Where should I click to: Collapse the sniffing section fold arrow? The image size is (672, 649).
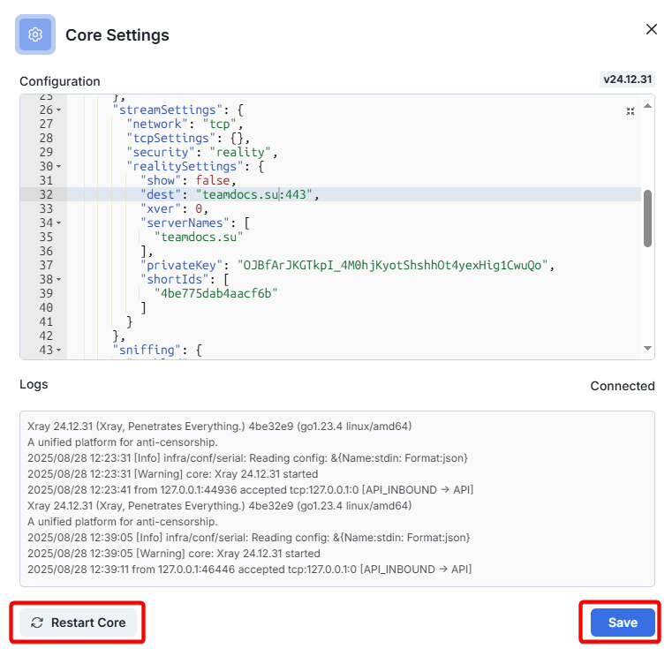click(59, 351)
